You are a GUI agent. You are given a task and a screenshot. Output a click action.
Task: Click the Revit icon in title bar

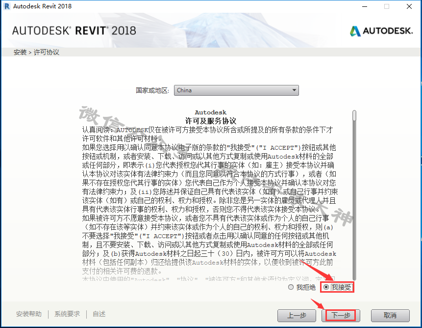click(x=7, y=6)
